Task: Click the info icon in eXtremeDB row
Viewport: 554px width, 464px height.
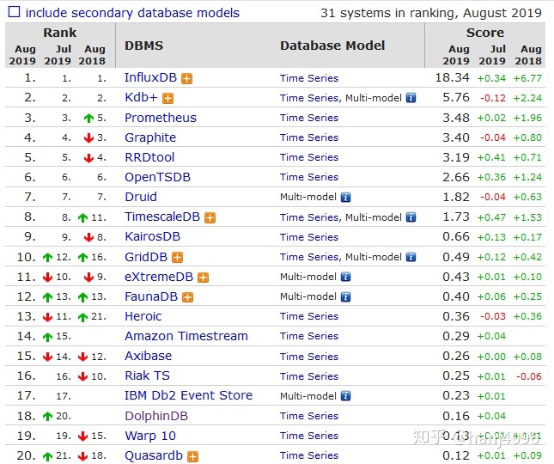Action: coord(345,277)
